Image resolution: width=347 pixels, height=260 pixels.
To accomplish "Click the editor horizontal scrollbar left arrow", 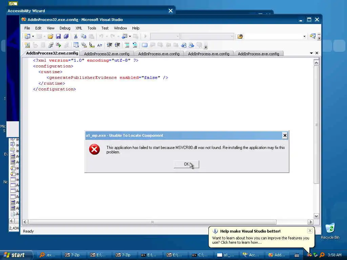I will click(x=25, y=222).
